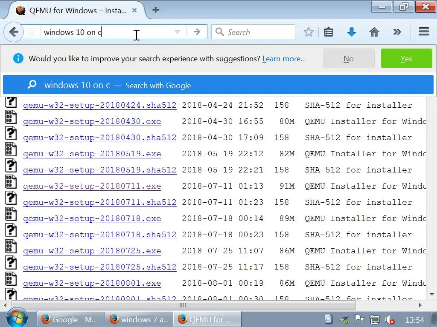Click the muted volume tray icon
Screen dimensions: 437x327
(389, 319)
